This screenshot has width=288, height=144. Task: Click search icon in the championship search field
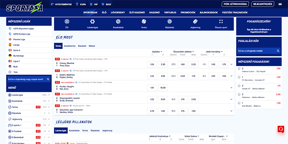[48, 79]
